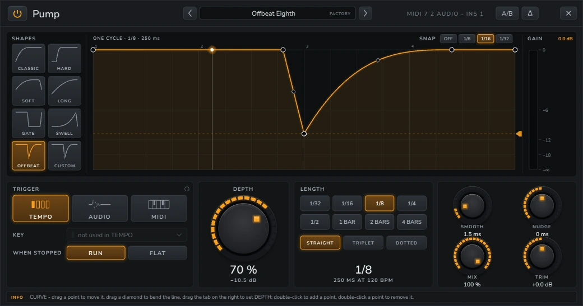
Task: Click the MIDI 7 2 AUDIO - INS 1 label
Action: [445, 14]
